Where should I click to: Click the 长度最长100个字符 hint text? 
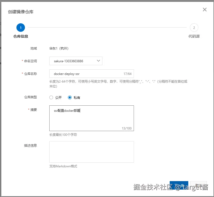click(x=63, y=135)
